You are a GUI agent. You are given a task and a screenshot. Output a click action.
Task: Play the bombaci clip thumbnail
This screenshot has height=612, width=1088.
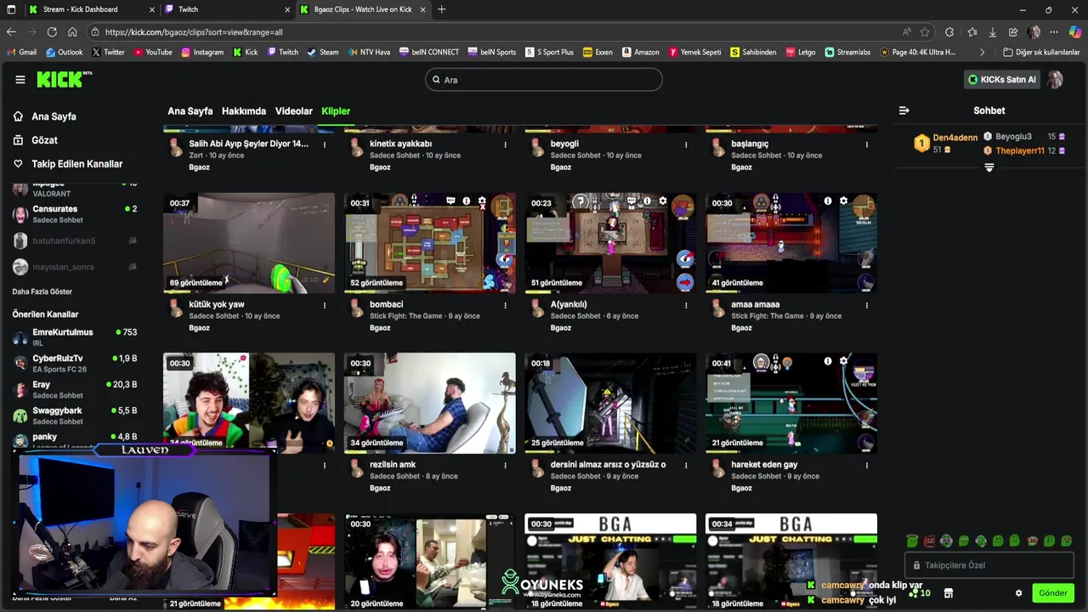429,243
